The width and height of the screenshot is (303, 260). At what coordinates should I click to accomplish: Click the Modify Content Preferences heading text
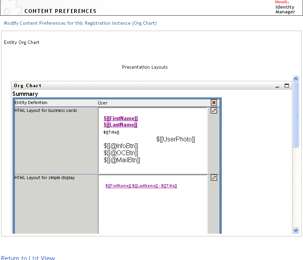pyautogui.click(x=80, y=23)
